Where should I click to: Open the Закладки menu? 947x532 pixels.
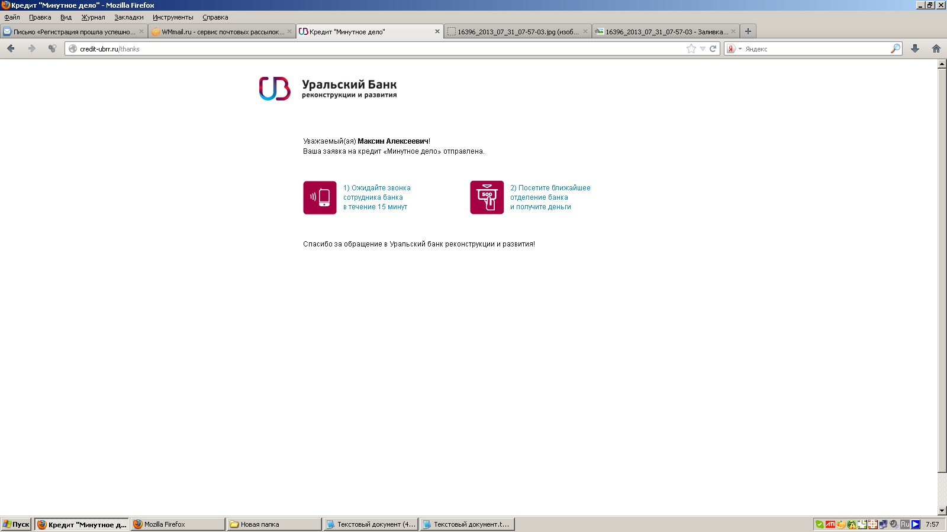(x=128, y=17)
